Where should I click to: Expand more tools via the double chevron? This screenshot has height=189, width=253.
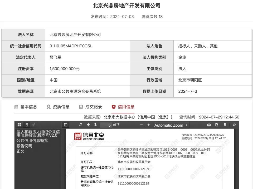click(234, 125)
